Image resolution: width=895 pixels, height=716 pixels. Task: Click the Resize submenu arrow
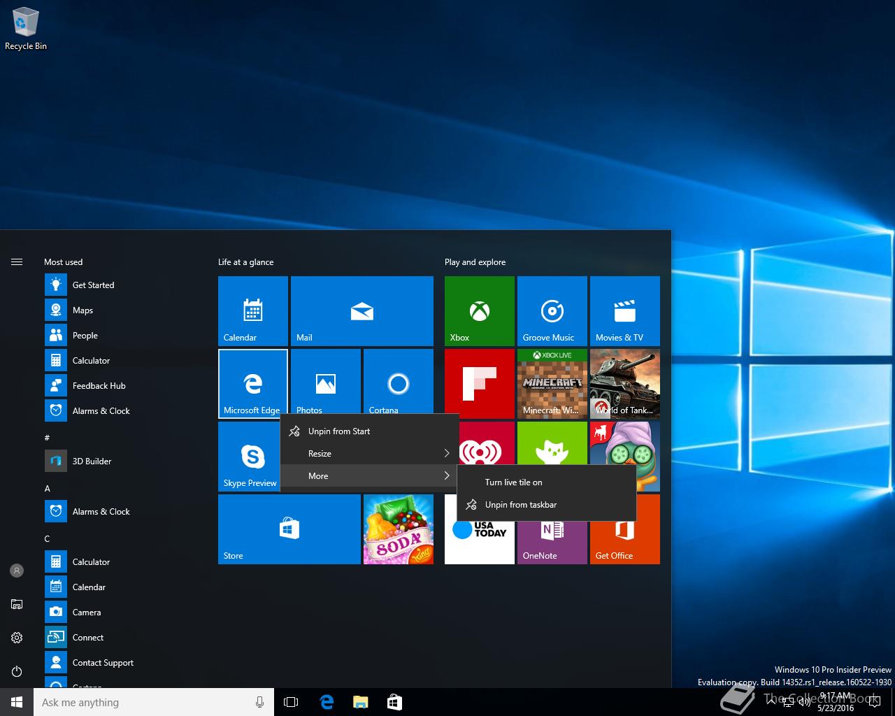pos(447,454)
